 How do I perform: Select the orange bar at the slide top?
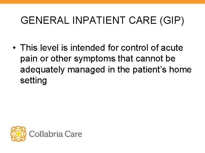point(102,2)
